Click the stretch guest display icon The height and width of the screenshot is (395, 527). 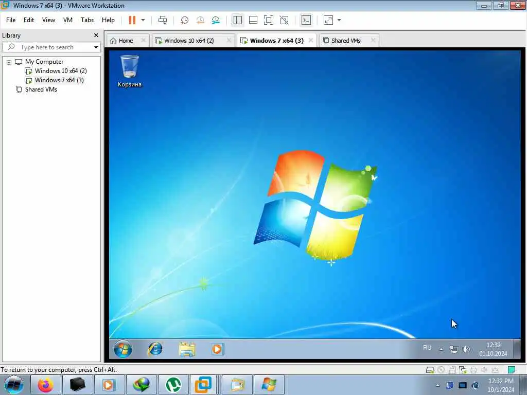coord(328,20)
